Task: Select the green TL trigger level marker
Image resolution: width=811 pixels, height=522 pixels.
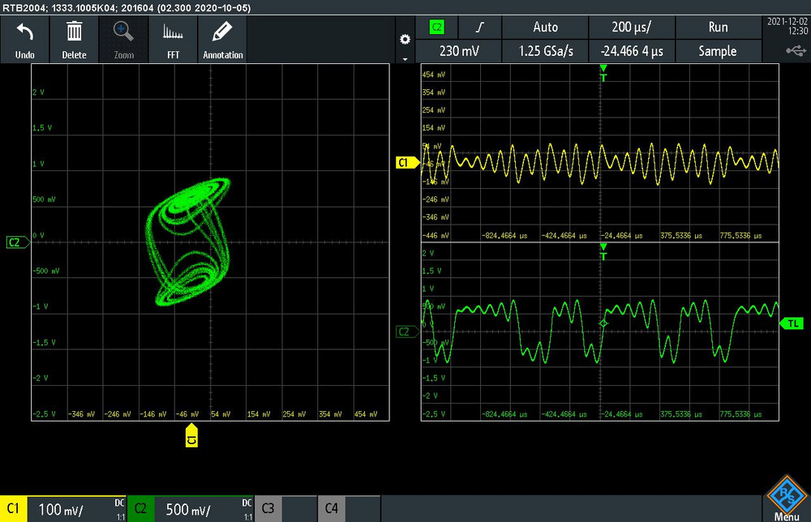Action: tap(792, 323)
